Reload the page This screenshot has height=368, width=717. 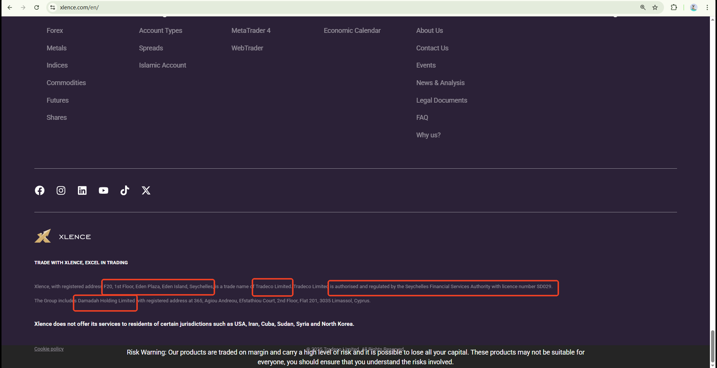coord(37,7)
